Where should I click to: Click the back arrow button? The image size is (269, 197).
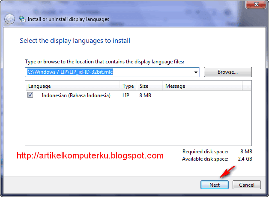tap(9, 19)
